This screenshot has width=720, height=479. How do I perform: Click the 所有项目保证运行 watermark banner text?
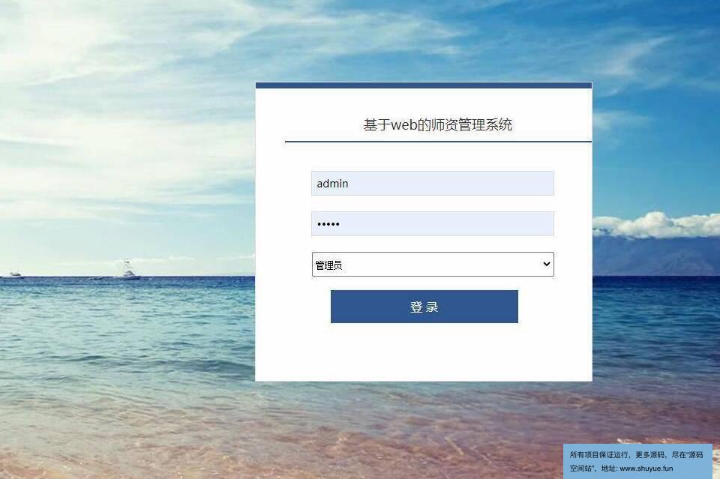tap(598, 455)
